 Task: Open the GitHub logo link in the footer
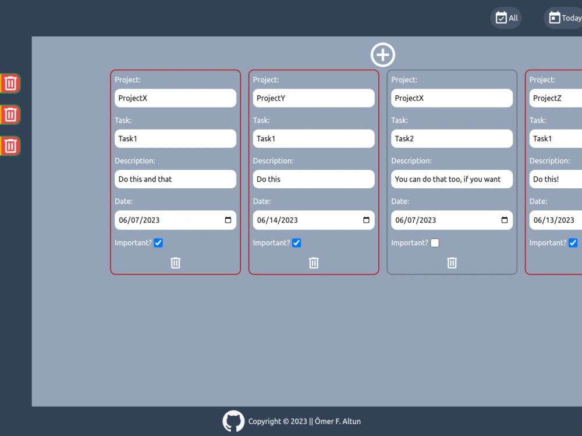coord(233,421)
